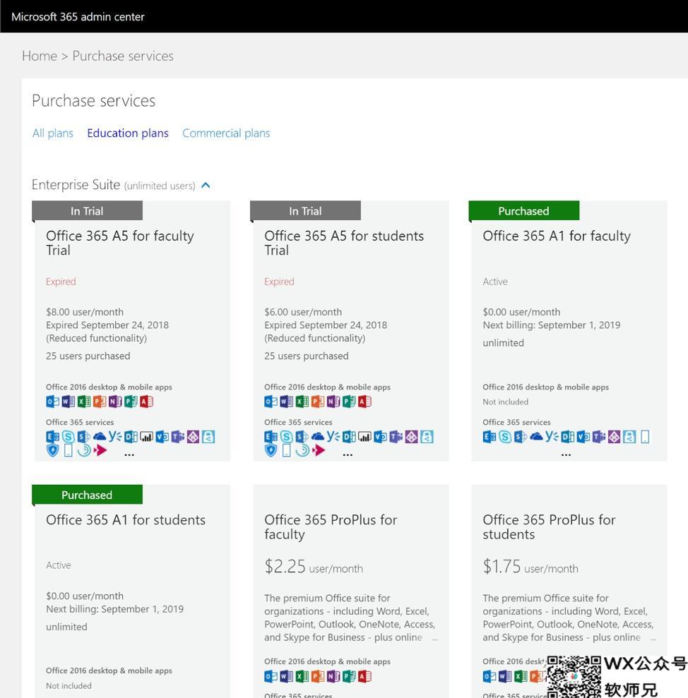Show more services ellipsis in A5 students Trial card
This screenshot has width=688, height=698.
[348, 455]
